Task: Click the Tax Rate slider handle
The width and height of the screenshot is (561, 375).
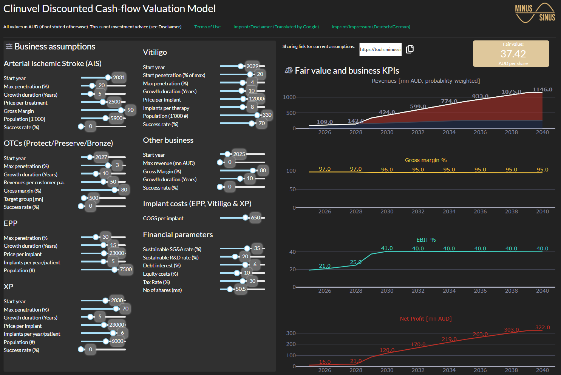Action: tap(243, 281)
